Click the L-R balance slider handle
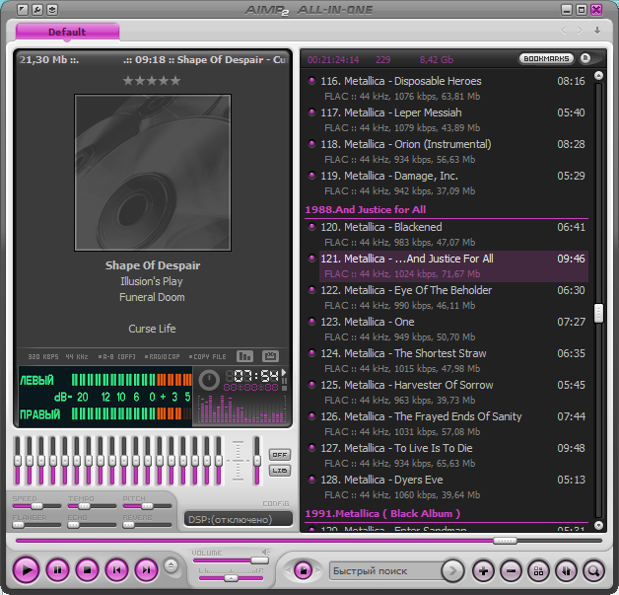Viewport: 619px width, 595px height. (231, 578)
